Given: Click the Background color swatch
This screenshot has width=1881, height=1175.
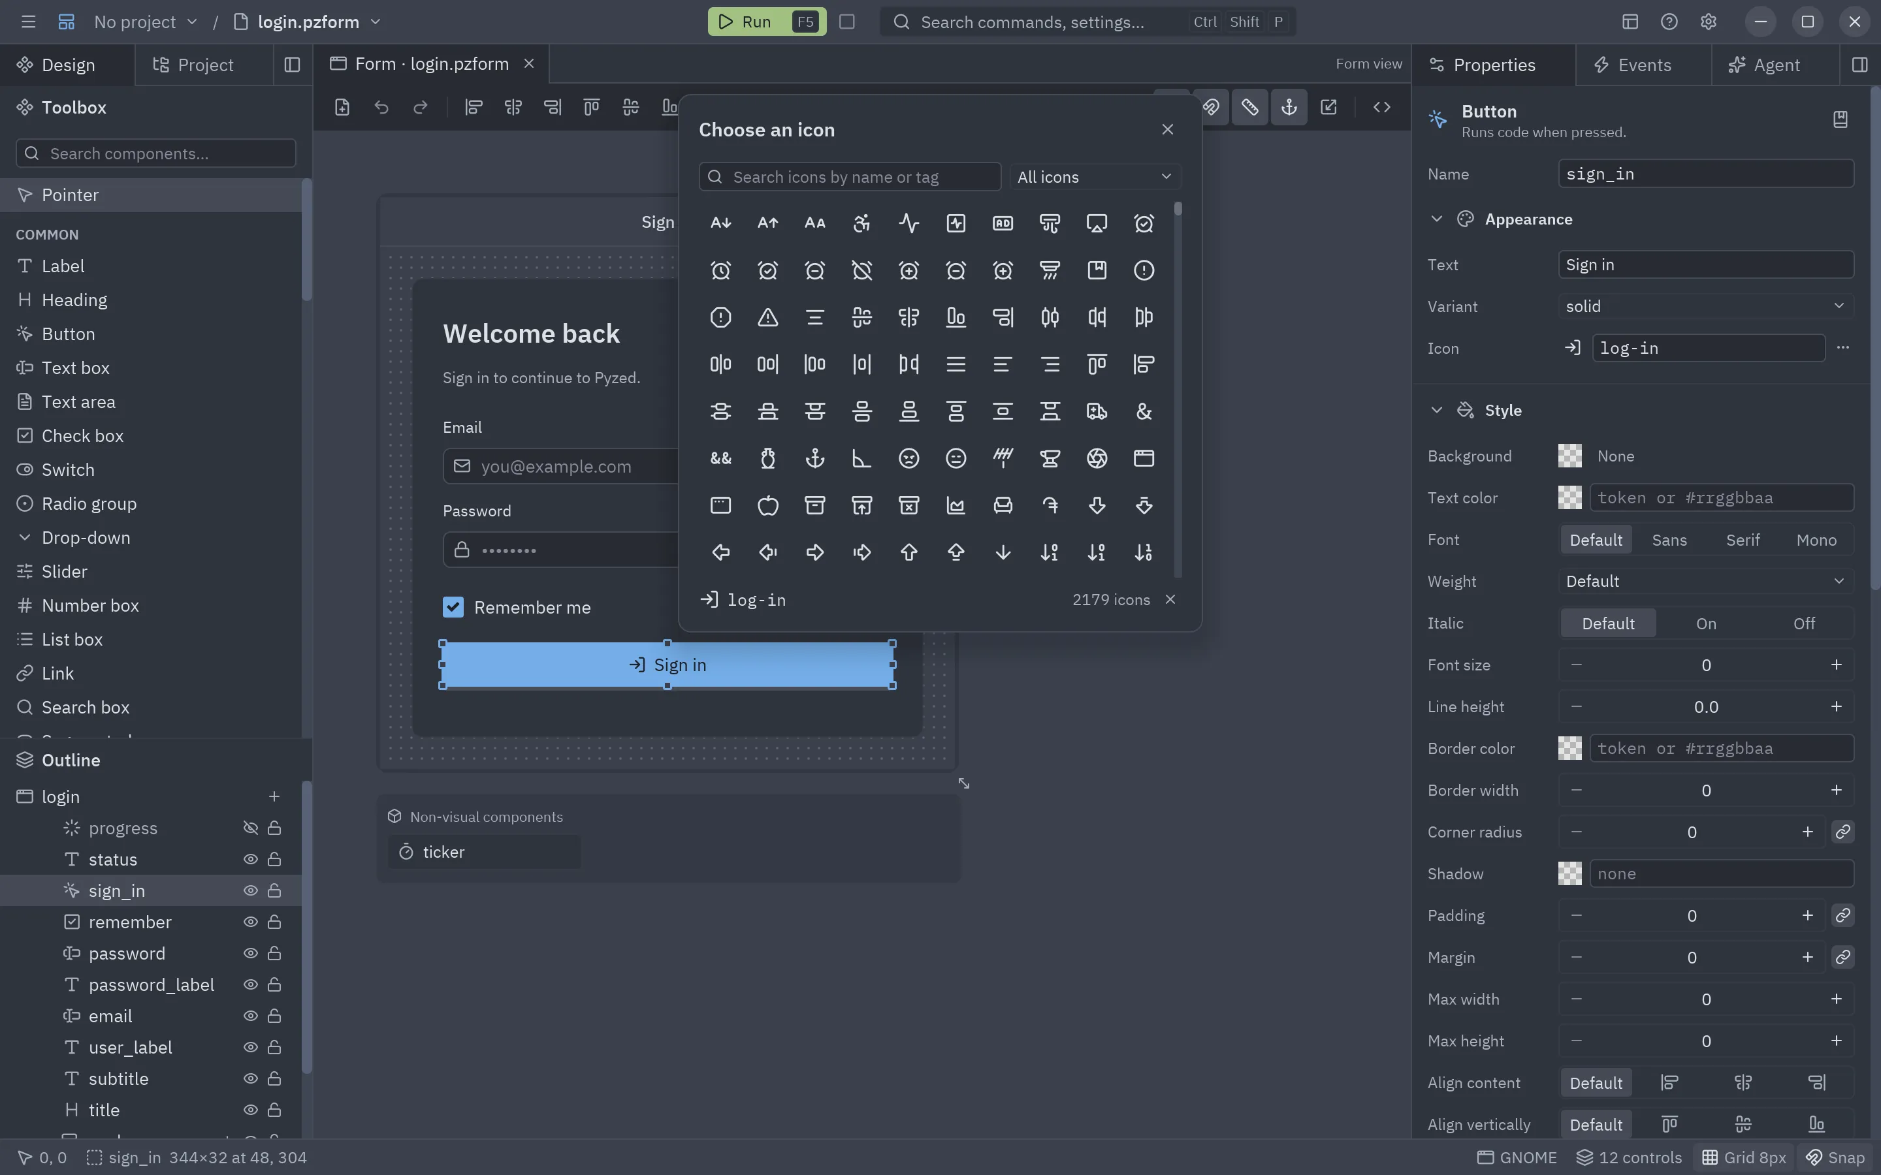Looking at the screenshot, I should click(1569, 456).
